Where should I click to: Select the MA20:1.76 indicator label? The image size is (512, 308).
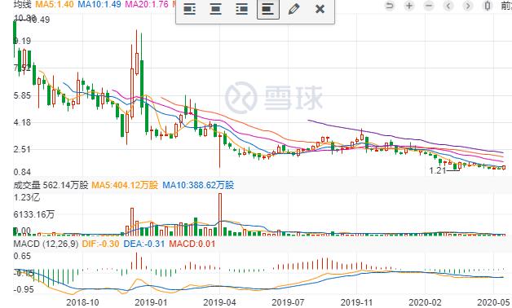(147, 4)
